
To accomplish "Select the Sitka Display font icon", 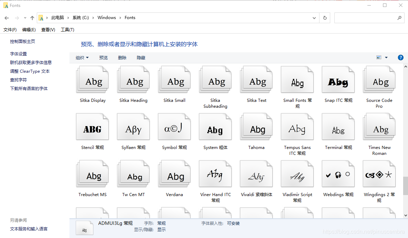I will (92, 79).
